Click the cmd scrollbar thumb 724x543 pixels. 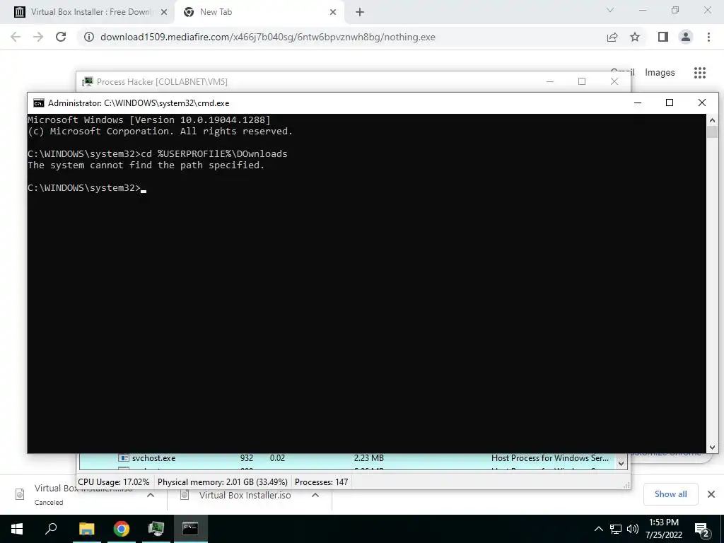pos(712,132)
